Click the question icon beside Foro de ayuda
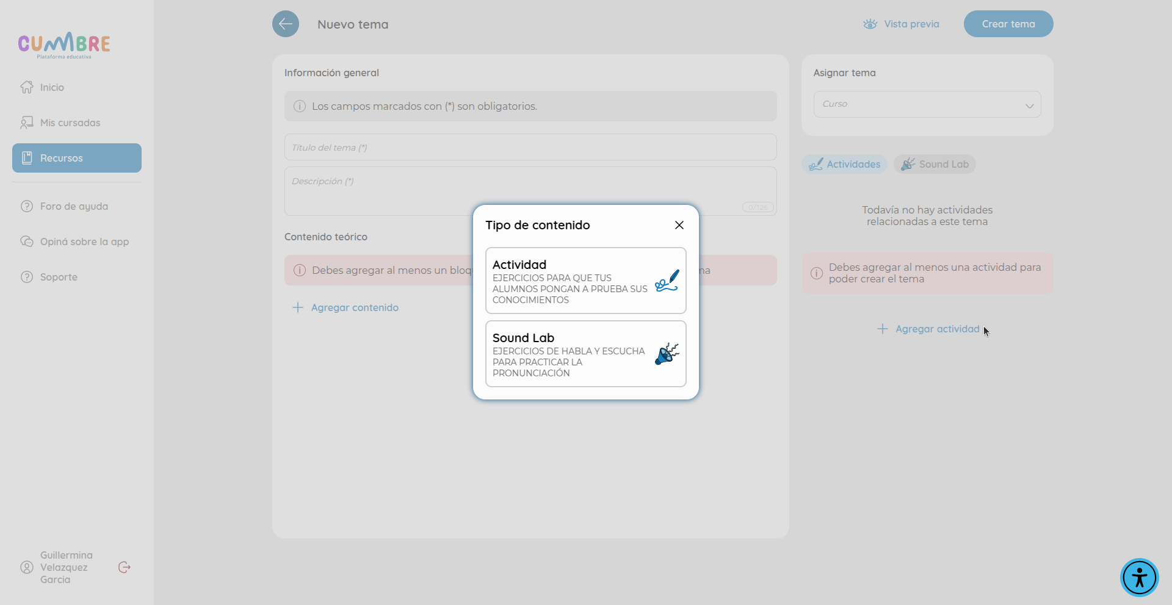This screenshot has width=1172, height=605. (27, 206)
